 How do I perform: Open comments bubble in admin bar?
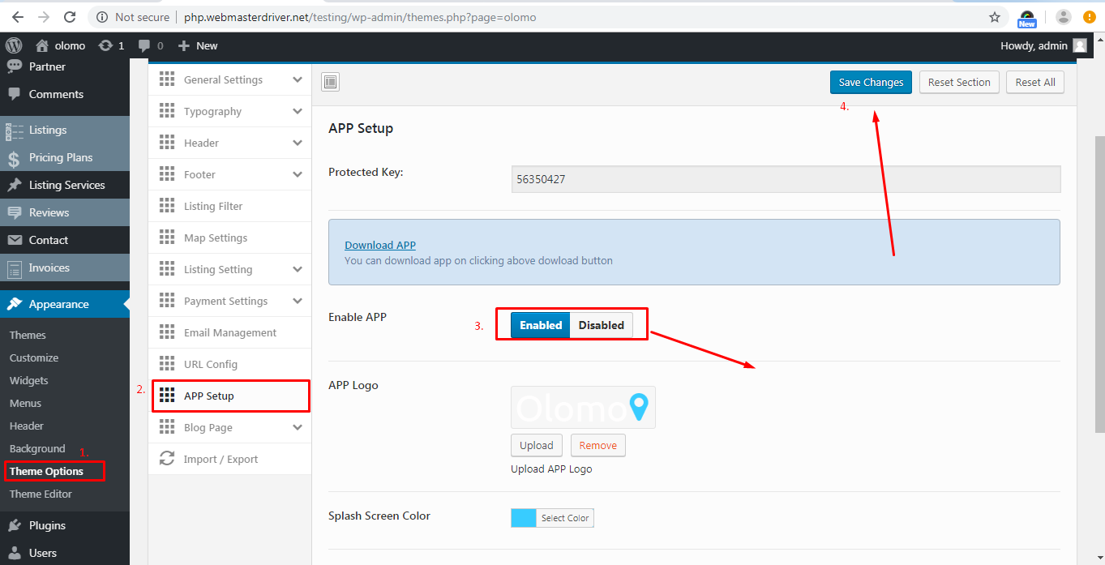tap(144, 46)
